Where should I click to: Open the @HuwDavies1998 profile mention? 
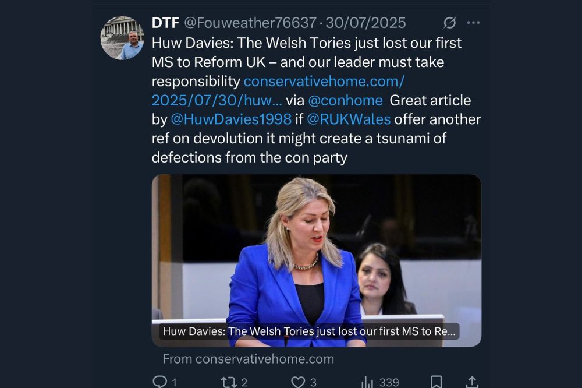pyautogui.click(x=230, y=119)
